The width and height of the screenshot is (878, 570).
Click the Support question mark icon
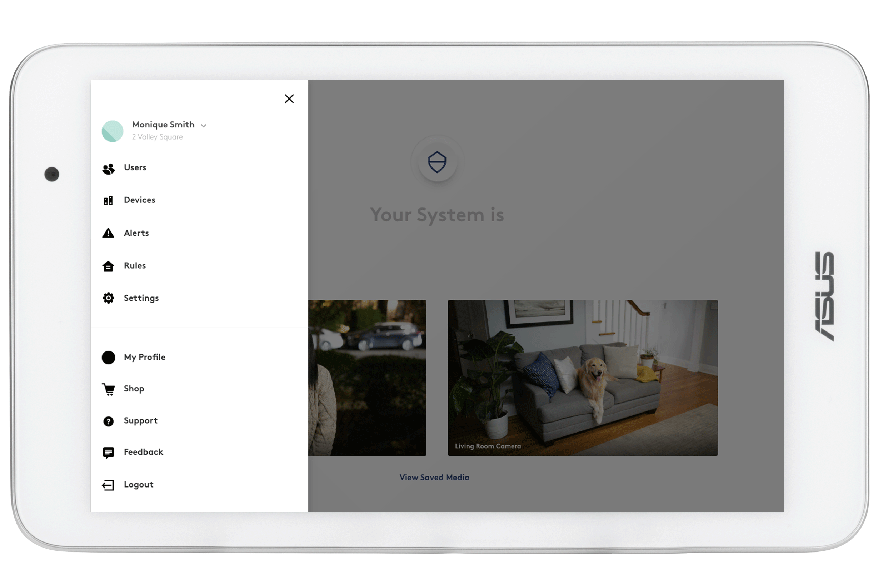coord(108,420)
